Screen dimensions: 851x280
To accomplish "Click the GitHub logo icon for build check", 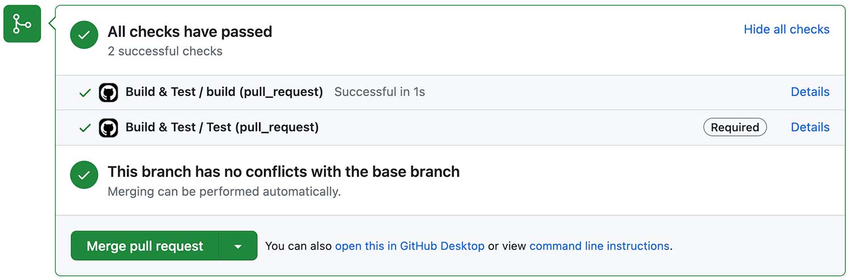I will pos(108,92).
